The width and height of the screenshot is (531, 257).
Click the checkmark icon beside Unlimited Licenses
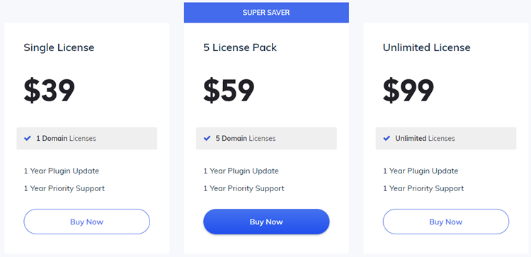(x=387, y=139)
